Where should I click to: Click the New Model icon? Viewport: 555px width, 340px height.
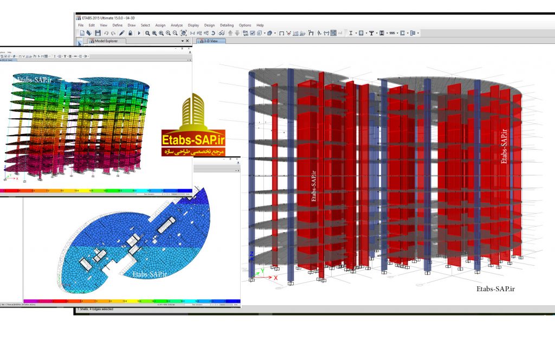[82, 33]
